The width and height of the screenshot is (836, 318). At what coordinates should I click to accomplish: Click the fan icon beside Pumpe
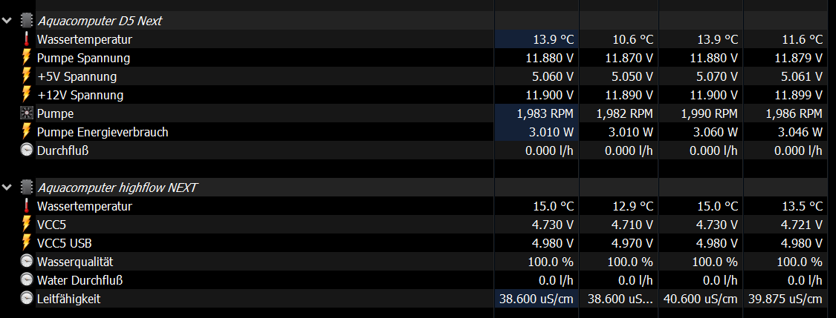(26, 114)
